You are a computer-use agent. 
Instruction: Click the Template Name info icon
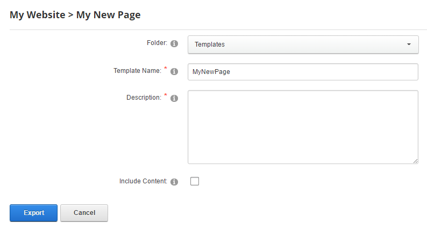click(174, 72)
